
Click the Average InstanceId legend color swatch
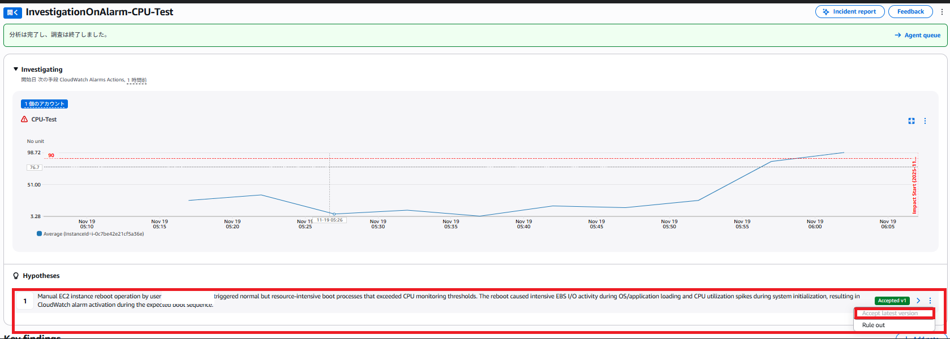pos(39,233)
